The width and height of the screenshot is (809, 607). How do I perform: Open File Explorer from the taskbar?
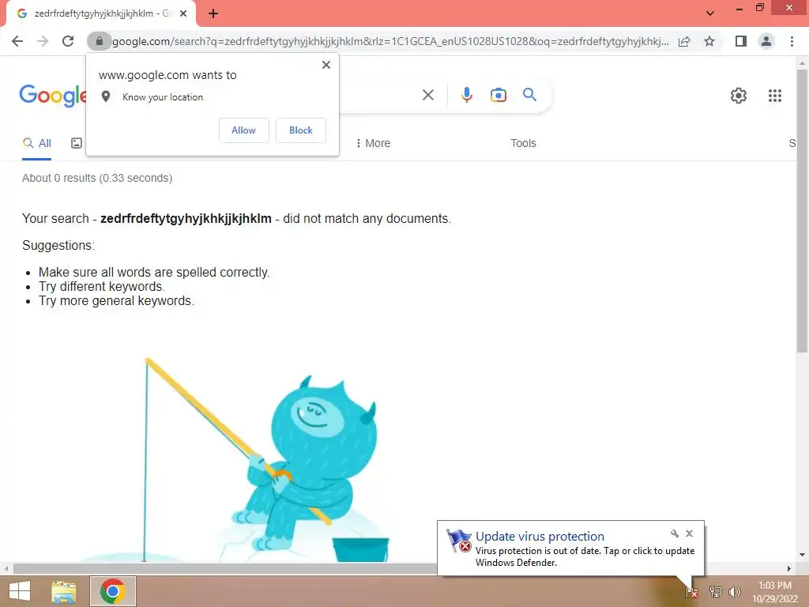[64, 591]
